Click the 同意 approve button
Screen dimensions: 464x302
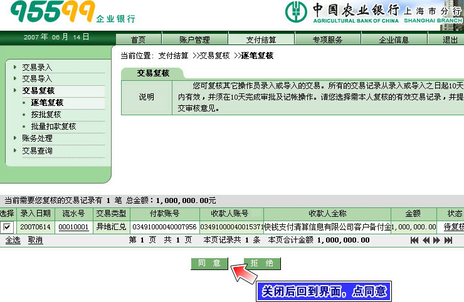click(x=209, y=263)
